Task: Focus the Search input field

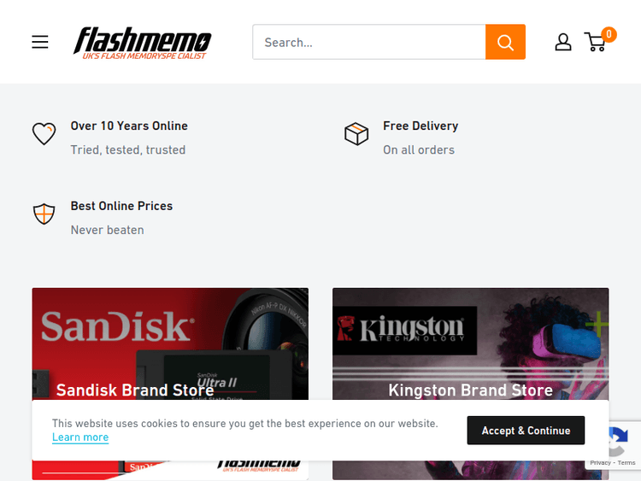Action: (x=368, y=42)
